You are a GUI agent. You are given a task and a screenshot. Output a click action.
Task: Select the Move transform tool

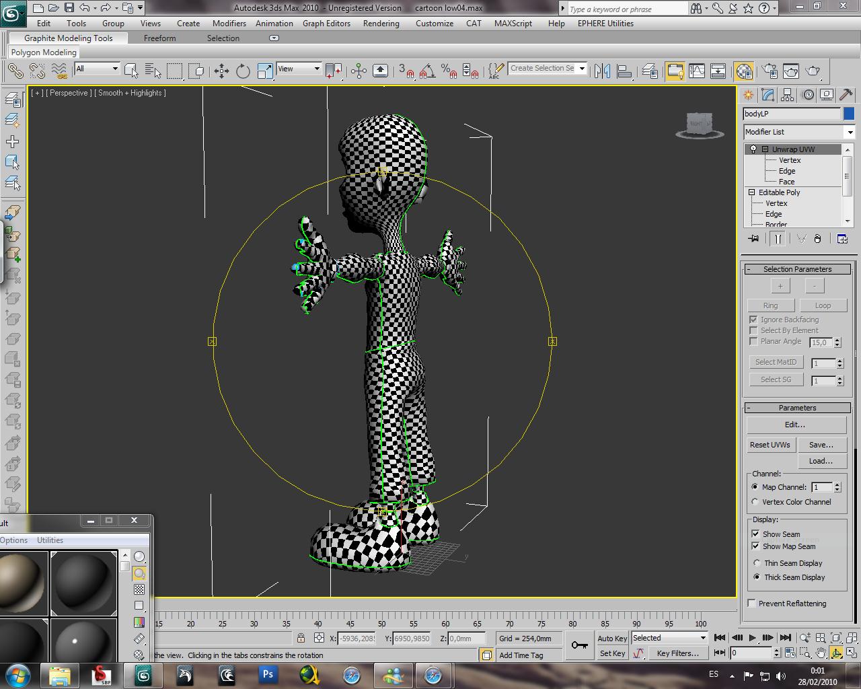coord(221,71)
